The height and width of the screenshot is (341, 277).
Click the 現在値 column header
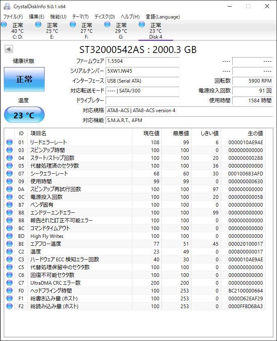tap(147, 133)
